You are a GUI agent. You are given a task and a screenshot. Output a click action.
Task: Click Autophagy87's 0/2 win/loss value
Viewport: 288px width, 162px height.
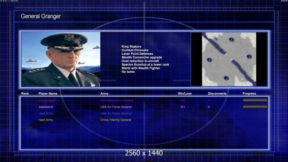coord(183,100)
